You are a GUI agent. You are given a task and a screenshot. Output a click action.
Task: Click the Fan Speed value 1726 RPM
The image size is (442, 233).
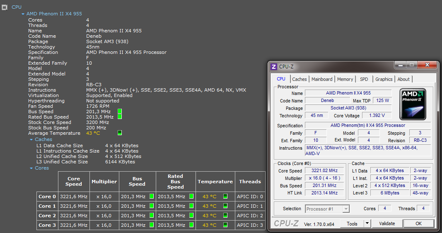coord(98,107)
